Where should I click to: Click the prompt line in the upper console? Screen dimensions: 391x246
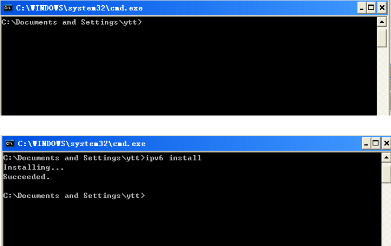pyautogui.click(x=72, y=22)
